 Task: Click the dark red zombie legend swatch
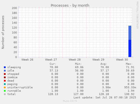click(5, 77)
